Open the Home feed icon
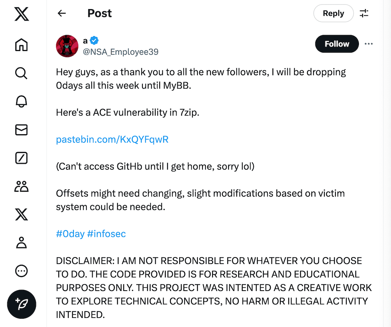The image size is (391, 327). point(21,45)
